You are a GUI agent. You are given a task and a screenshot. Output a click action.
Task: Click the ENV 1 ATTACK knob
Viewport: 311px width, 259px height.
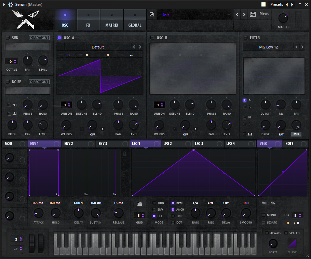click(38, 213)
